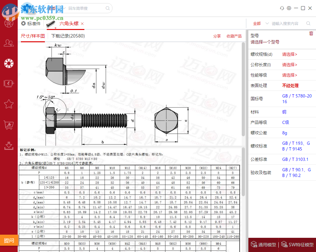This screenshot has height=252, width=316.
Task: Click the 收藏产品 link
Action: point(234,36)
